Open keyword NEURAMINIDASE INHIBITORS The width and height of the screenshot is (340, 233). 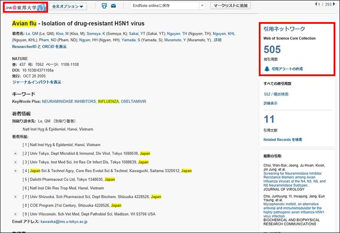tap(69, 101)
